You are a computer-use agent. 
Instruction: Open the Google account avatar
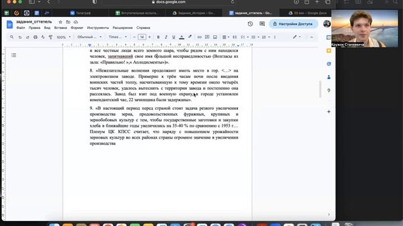tap(327, 24)
